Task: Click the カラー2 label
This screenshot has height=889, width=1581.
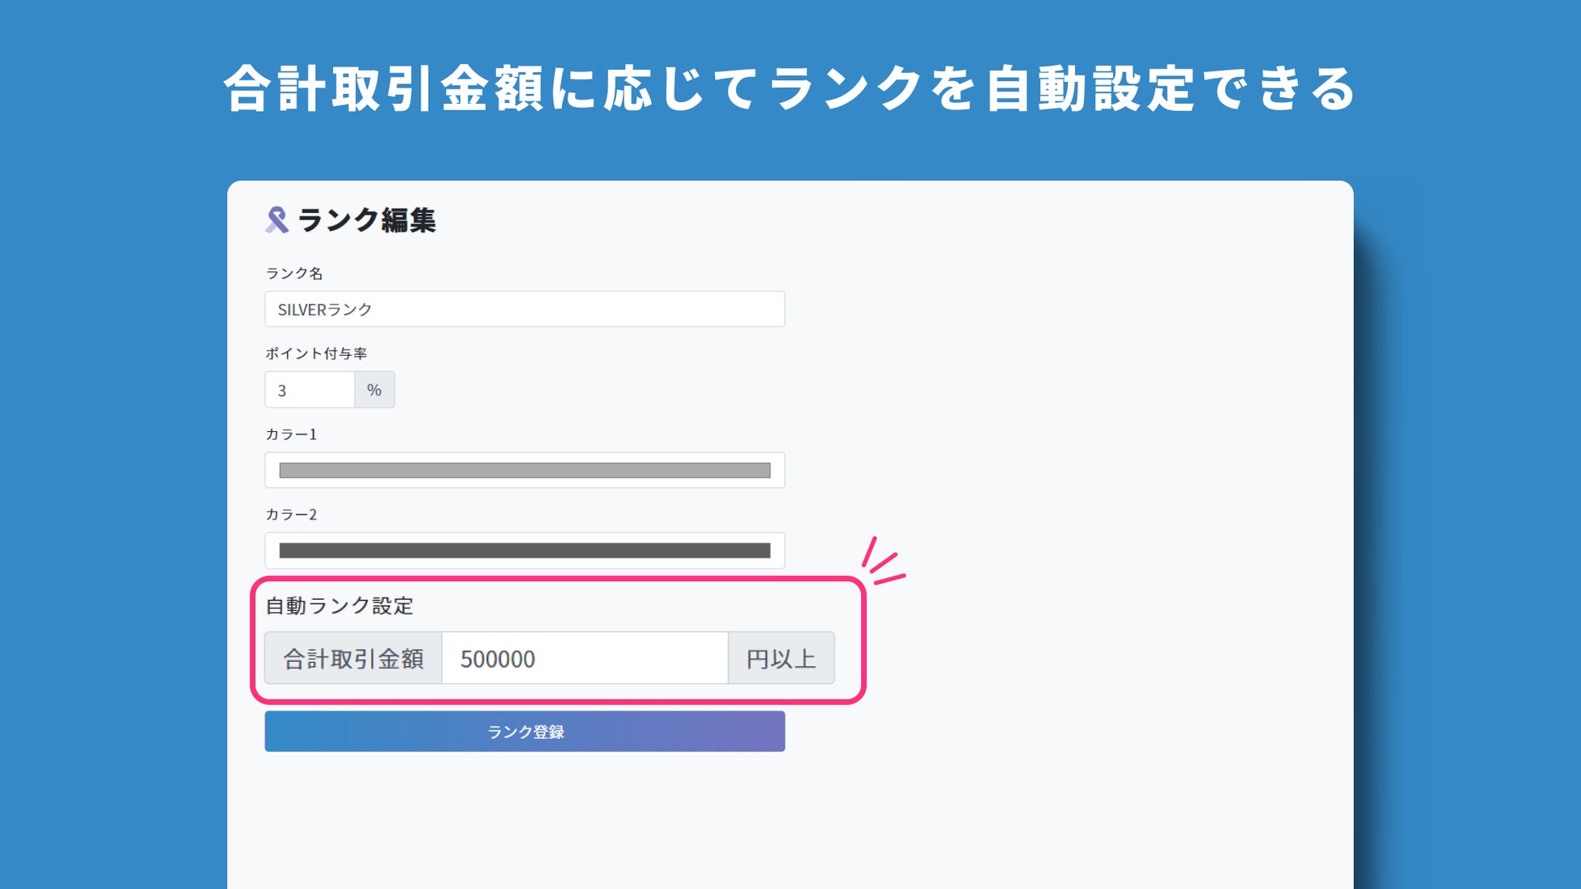Action: click(x=291, y=515)
